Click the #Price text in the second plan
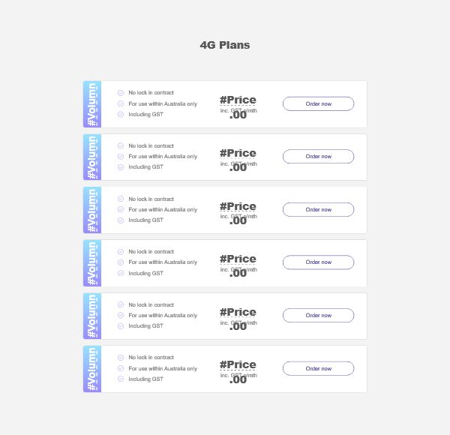The image size is (450, 435). 238,153
